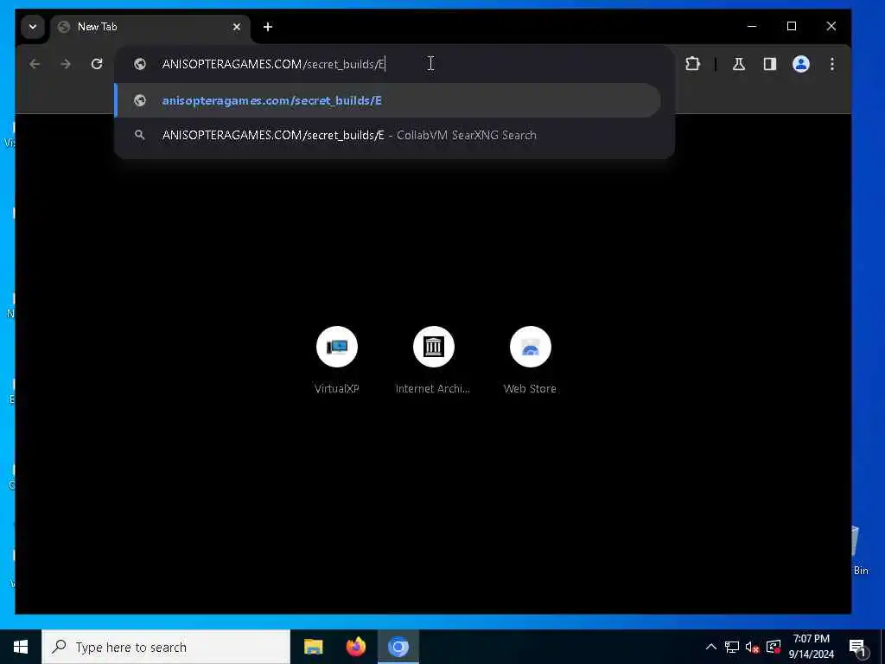Click address bar with ANISOPTERAGAMES.COM URL text

tap(394, 64)
